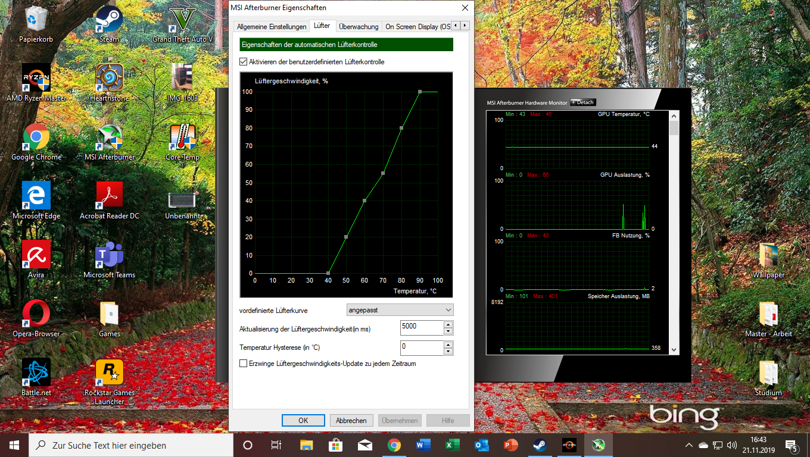The height and width of the screenshot is (457, 810).
Task: Launch Avira desktop shortcut
Action: [x=36, y=259]
